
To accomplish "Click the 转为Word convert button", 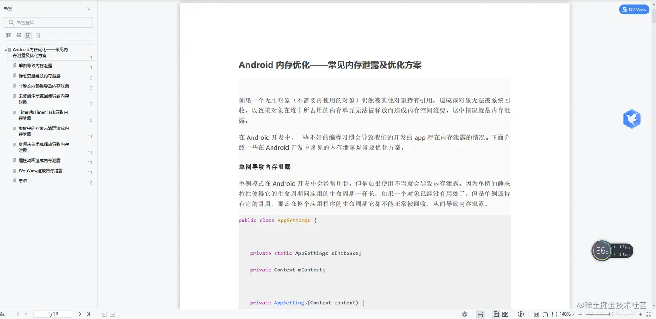I will tap(634, 9).
